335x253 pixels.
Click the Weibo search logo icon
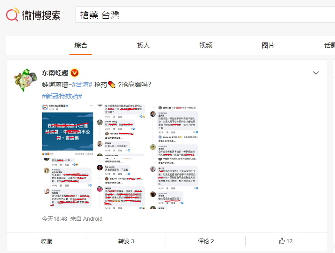click(13, 14)
